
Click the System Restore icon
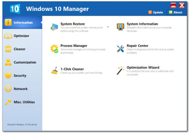point(54,27)
